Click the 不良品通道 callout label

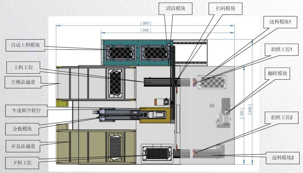23,146
